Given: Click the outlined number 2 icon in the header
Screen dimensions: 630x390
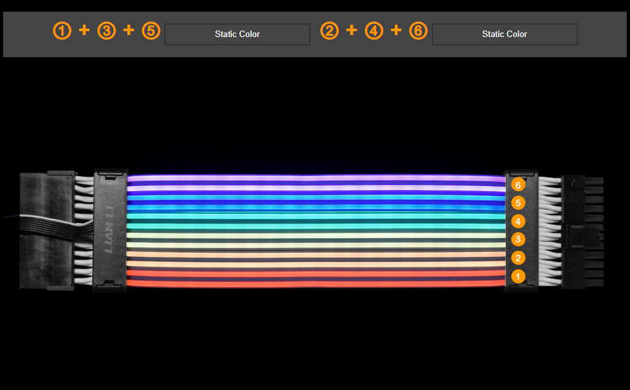Looking at the screenshot, I should 329,31.
